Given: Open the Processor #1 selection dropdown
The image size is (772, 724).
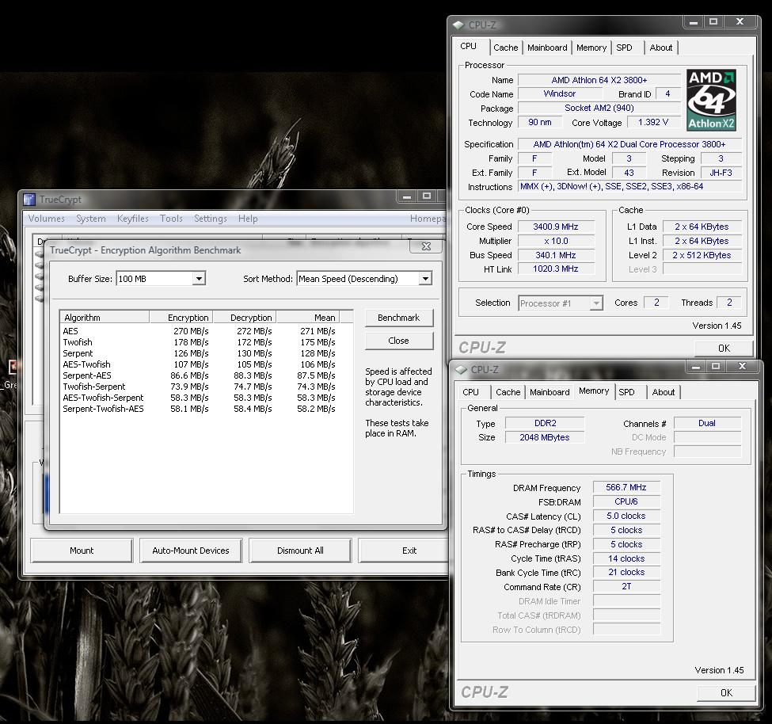Looking at the screenshot, I should [596, 303].
